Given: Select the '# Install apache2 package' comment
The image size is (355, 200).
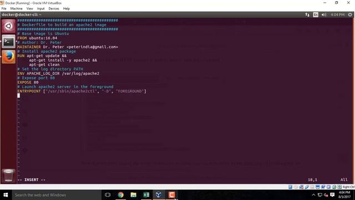Looking at the screenshot, I should (47, 51).
